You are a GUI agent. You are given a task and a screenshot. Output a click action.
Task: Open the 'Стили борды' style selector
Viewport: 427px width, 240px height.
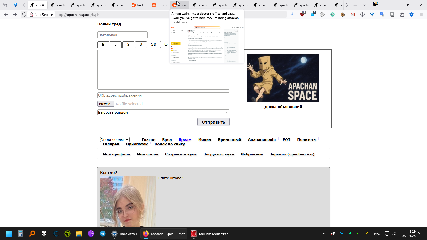pos(115,139)
